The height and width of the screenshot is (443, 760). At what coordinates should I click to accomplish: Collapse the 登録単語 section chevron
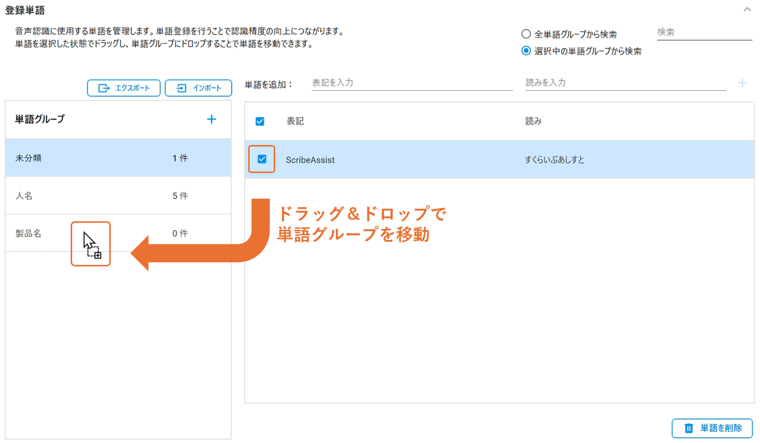coord(747,10)
